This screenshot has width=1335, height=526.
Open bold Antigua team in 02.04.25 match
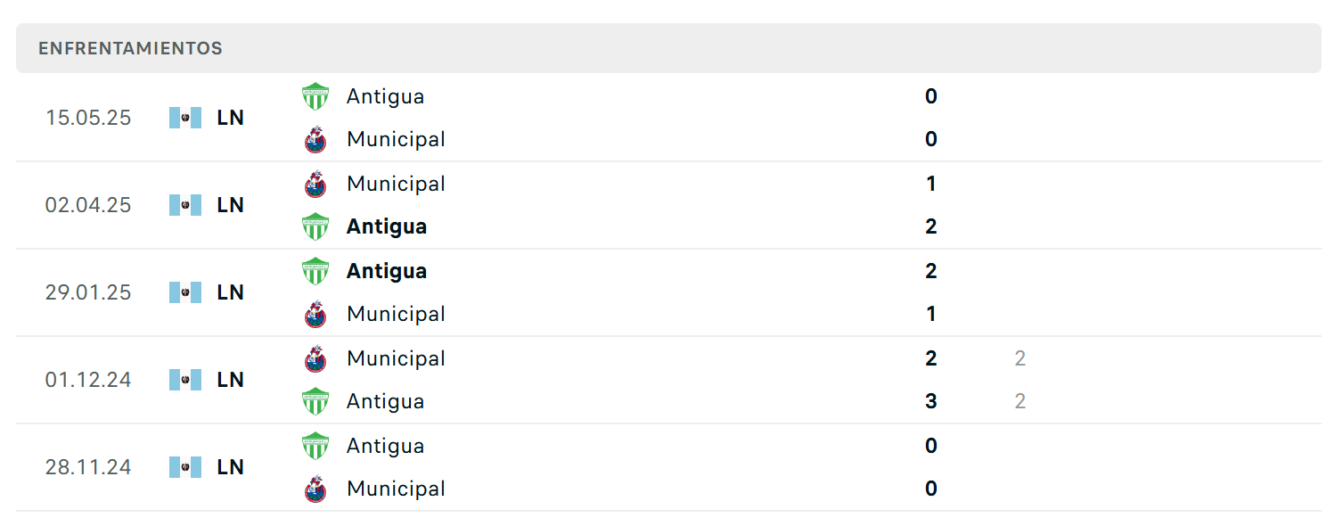tap(387, 226)
